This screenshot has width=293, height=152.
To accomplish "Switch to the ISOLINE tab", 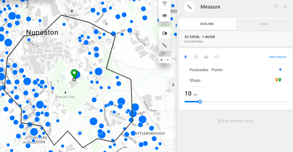I will tap(207, 24).
